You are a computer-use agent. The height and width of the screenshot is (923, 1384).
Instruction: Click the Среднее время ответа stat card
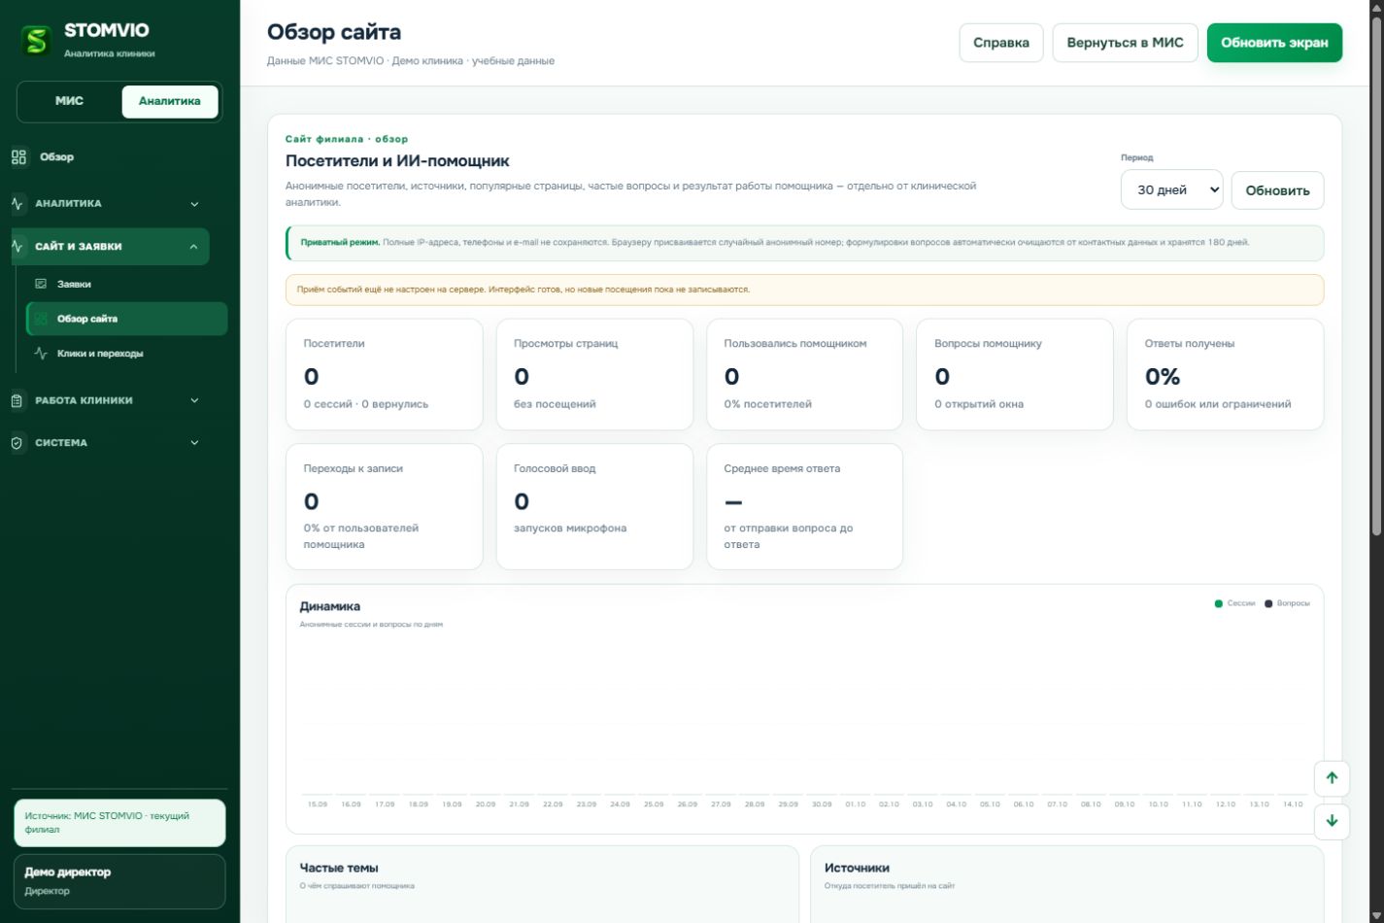coord(805,507)
